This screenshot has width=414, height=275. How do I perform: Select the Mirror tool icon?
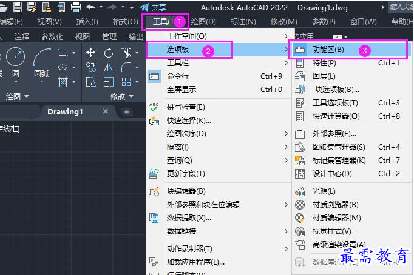pyautogui.click(x=109, y=67)
